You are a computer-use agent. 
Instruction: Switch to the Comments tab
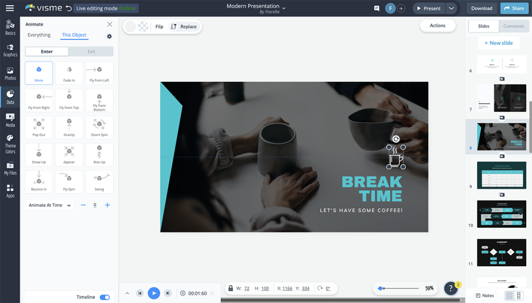pyautogui.click(x=514, y=25)
